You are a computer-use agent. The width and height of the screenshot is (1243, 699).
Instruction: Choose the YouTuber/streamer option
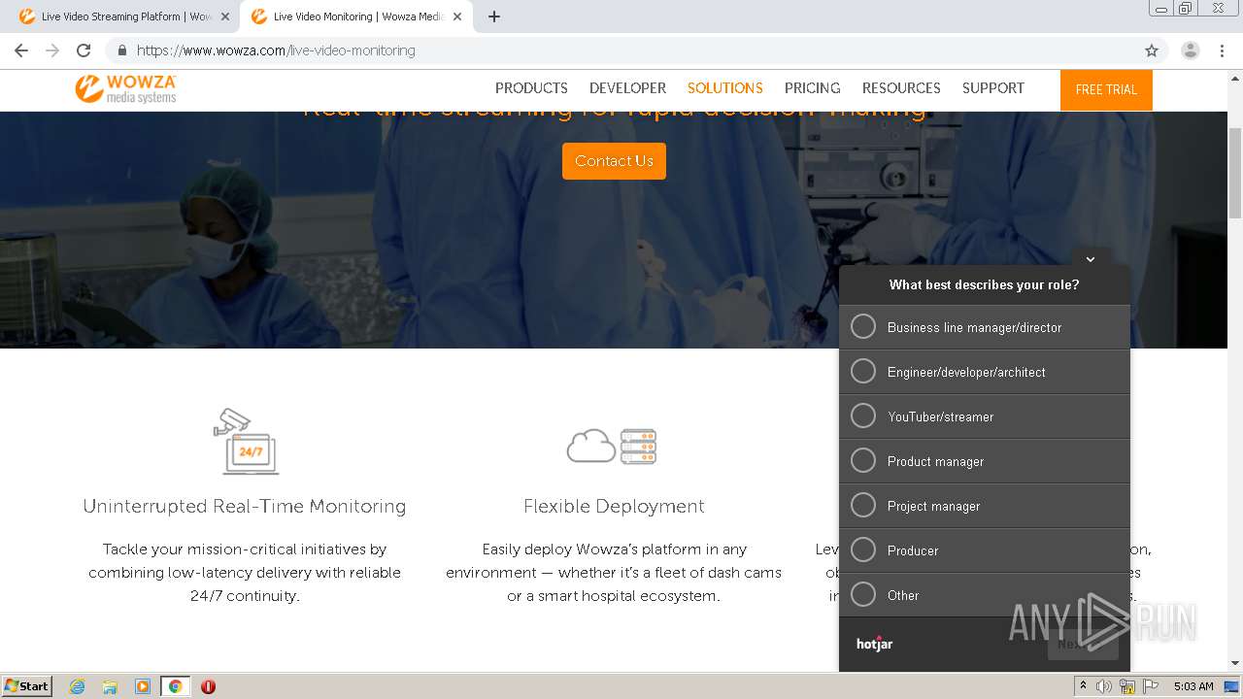pyautogui.click(x=985, y=416)
